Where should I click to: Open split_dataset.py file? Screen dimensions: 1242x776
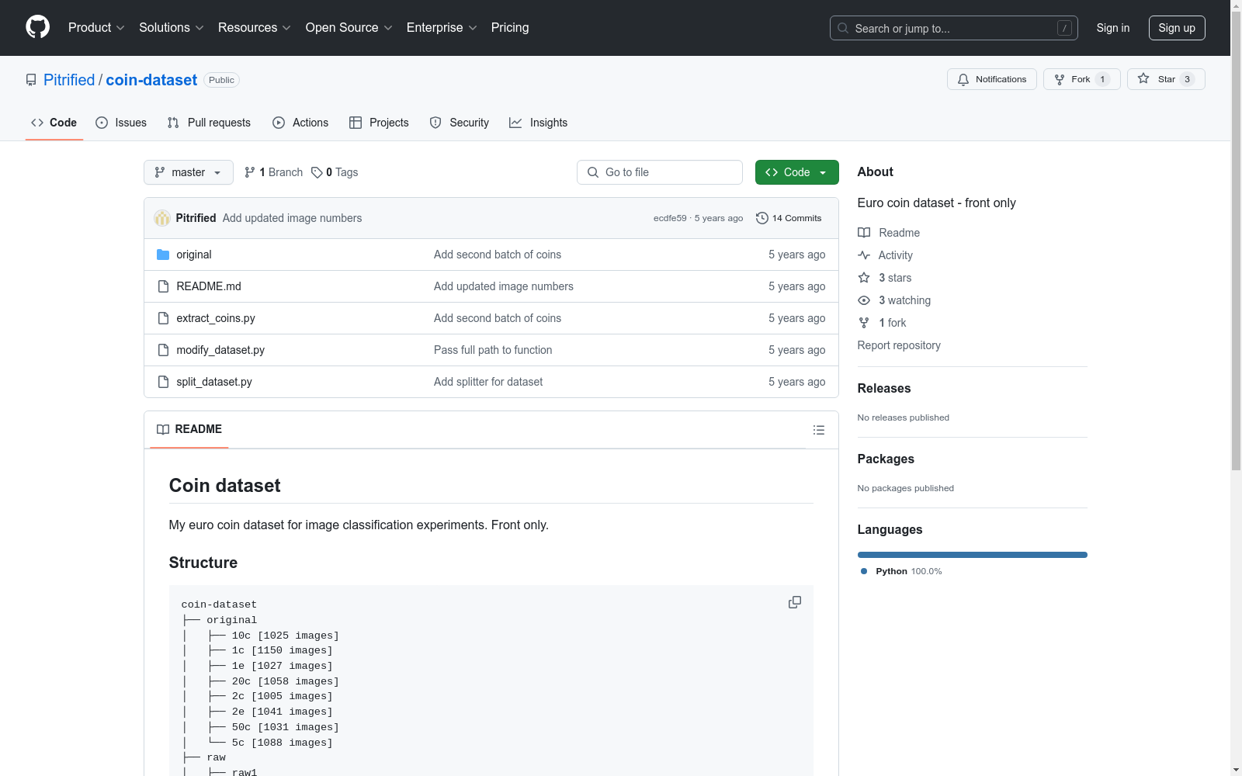(214, 382)
